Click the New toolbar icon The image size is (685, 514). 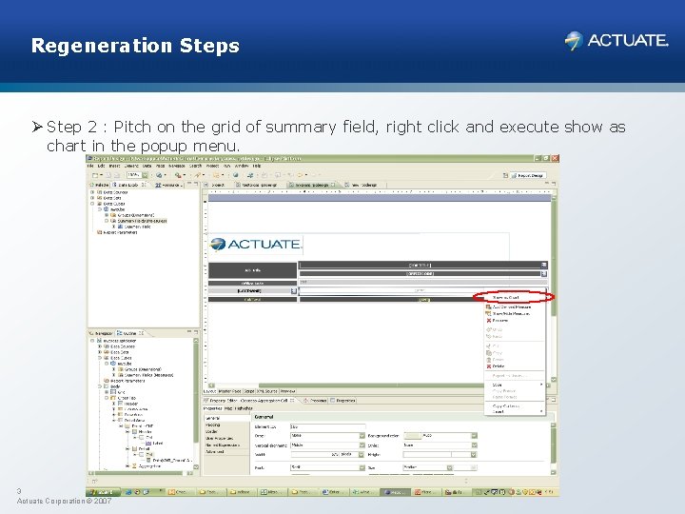coord(95,175)
